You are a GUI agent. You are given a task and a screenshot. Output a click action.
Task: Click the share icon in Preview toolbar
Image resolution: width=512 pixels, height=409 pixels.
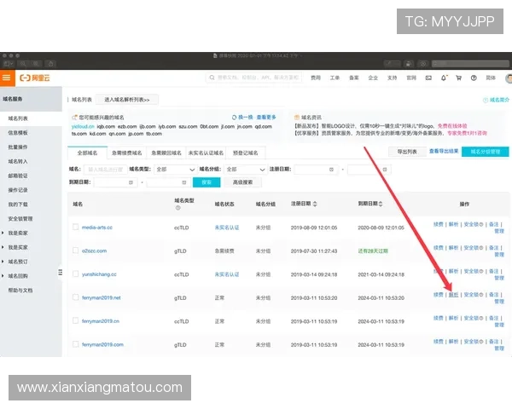pos(50,64)
